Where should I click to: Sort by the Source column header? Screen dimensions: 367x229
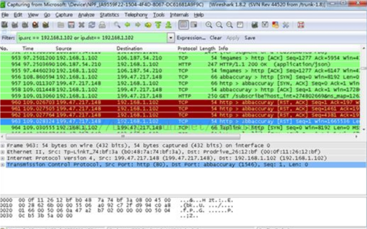(x=63, y=48)
